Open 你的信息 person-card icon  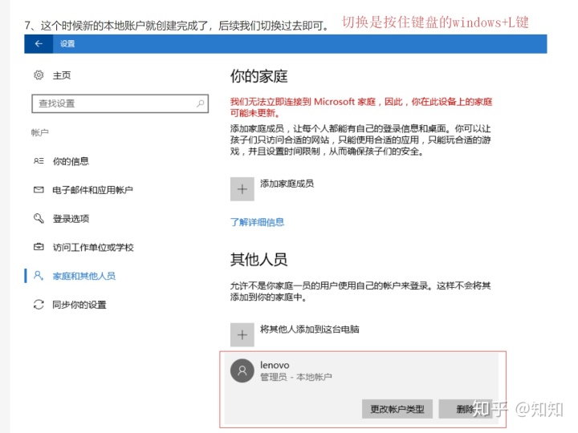[x=39, y=161]
